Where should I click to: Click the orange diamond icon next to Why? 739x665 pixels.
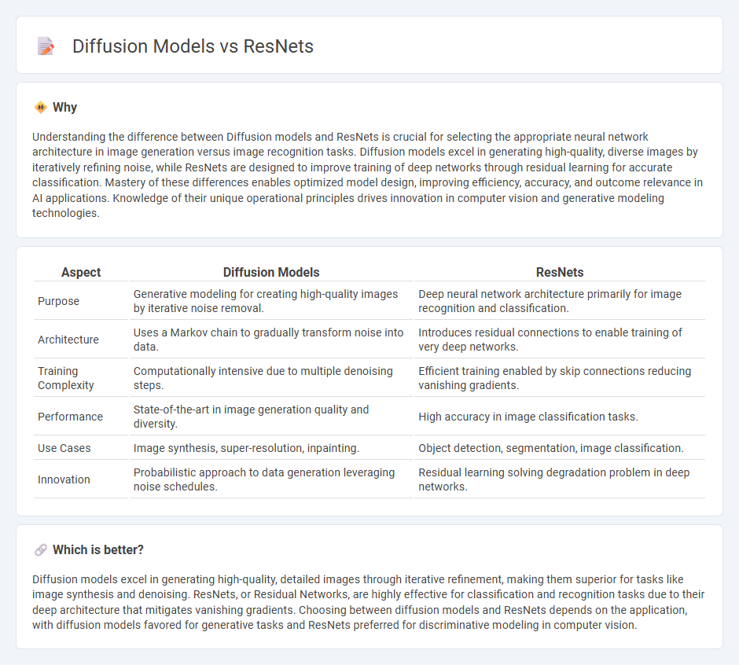pyautogui.click(x=41, y=108)
